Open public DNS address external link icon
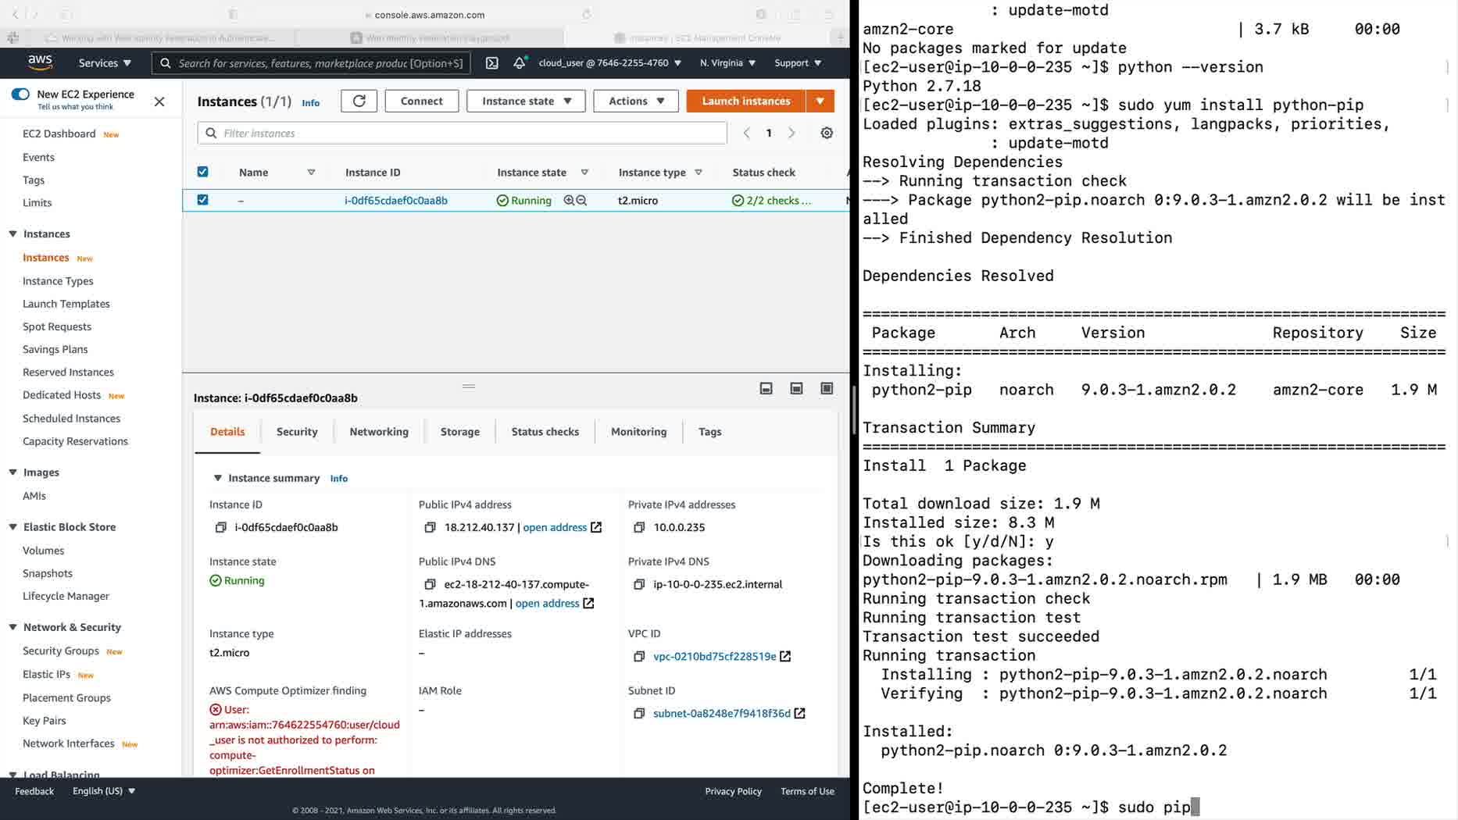Screen dimensions: 1458x820 [x=588, y=604]
